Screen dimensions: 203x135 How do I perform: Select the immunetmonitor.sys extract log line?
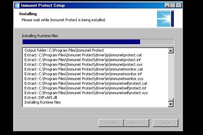(x=84, y=79)
